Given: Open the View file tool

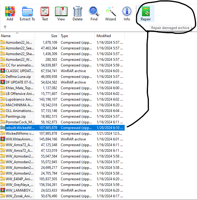Looking at the screenshot, I should 61,13.
